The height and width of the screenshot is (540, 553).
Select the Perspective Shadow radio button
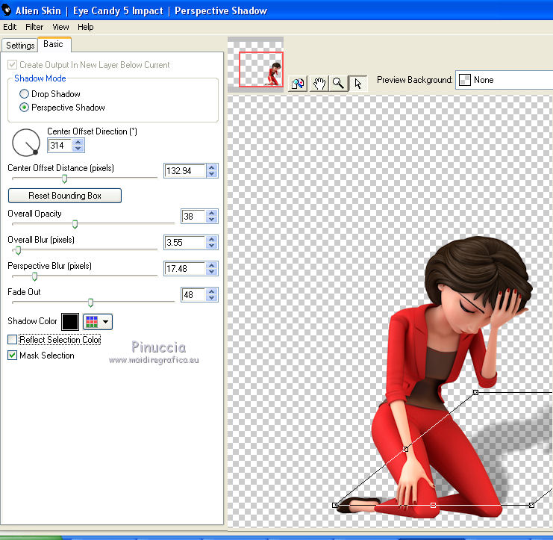coord(24,108)
